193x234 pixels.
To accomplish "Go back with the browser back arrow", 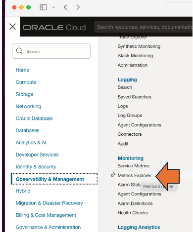I will click(x=65, y=7).
